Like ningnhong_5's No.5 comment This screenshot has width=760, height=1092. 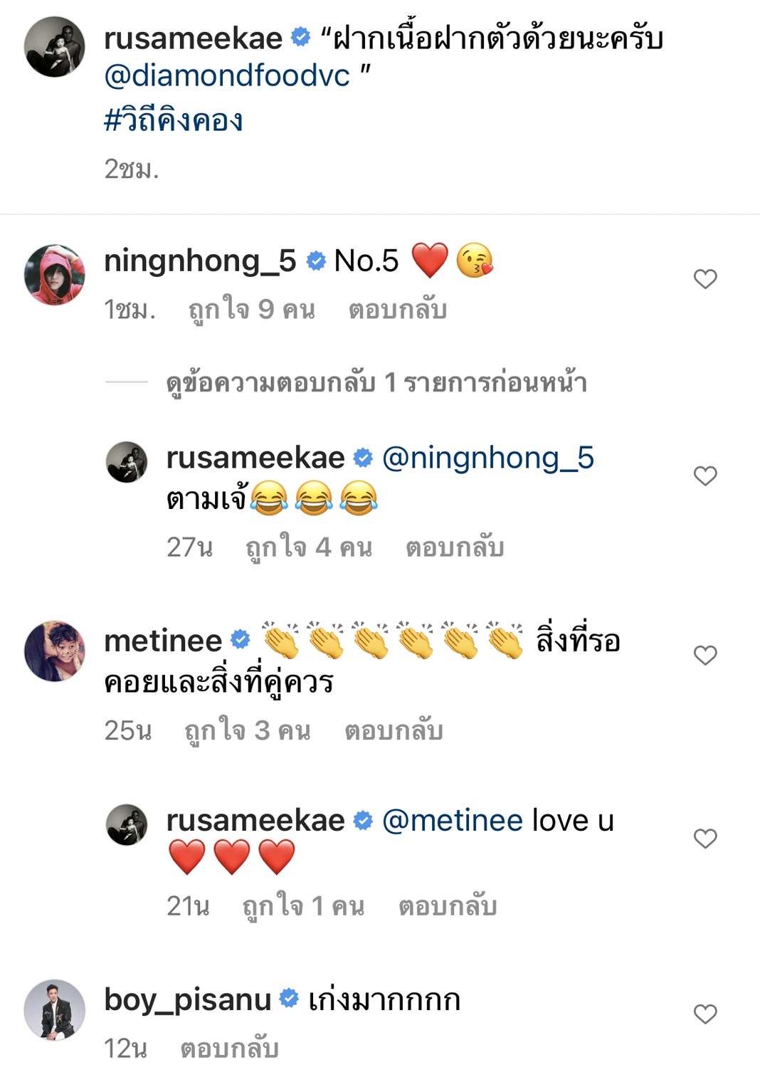[704, 279]
